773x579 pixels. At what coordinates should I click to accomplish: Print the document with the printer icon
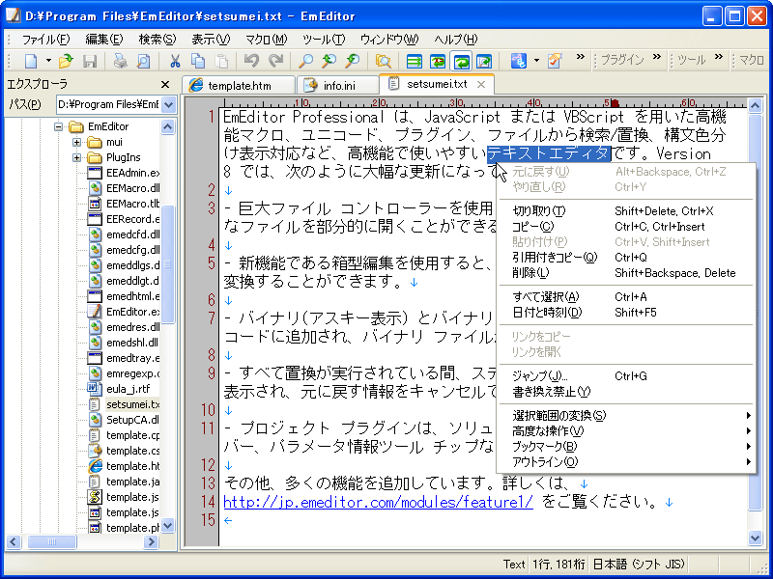coord(120,61)
